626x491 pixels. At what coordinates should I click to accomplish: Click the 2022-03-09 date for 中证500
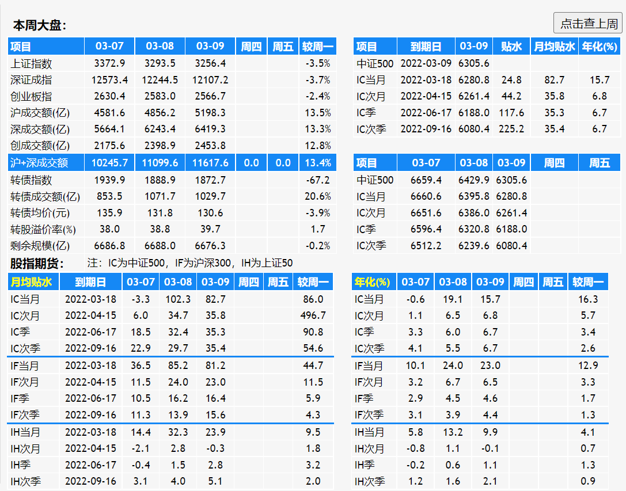[x=426, y=63]
